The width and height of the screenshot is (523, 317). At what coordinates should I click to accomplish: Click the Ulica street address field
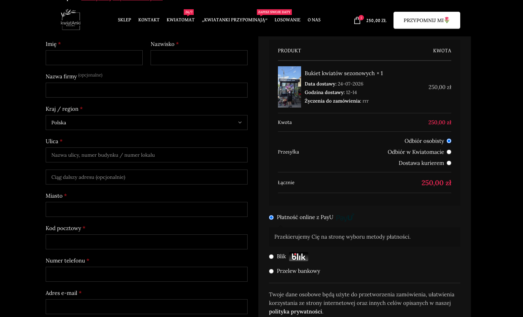pyautogui.click(x=147, y=155)
